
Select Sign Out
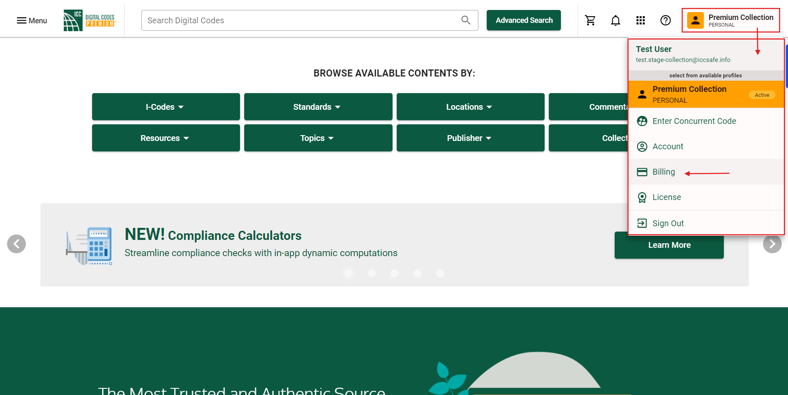coord(706,223)
